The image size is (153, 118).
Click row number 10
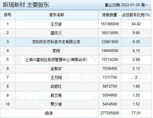tap(8, 104)
